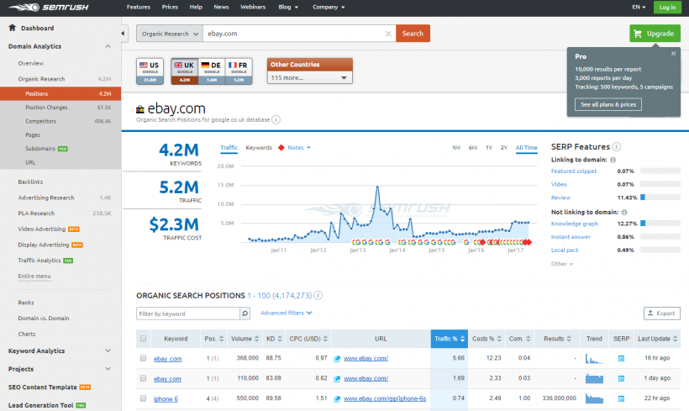Screen dimensions: 689x411
Task: Clear the ebay.com search field
Action: [388, 34]
